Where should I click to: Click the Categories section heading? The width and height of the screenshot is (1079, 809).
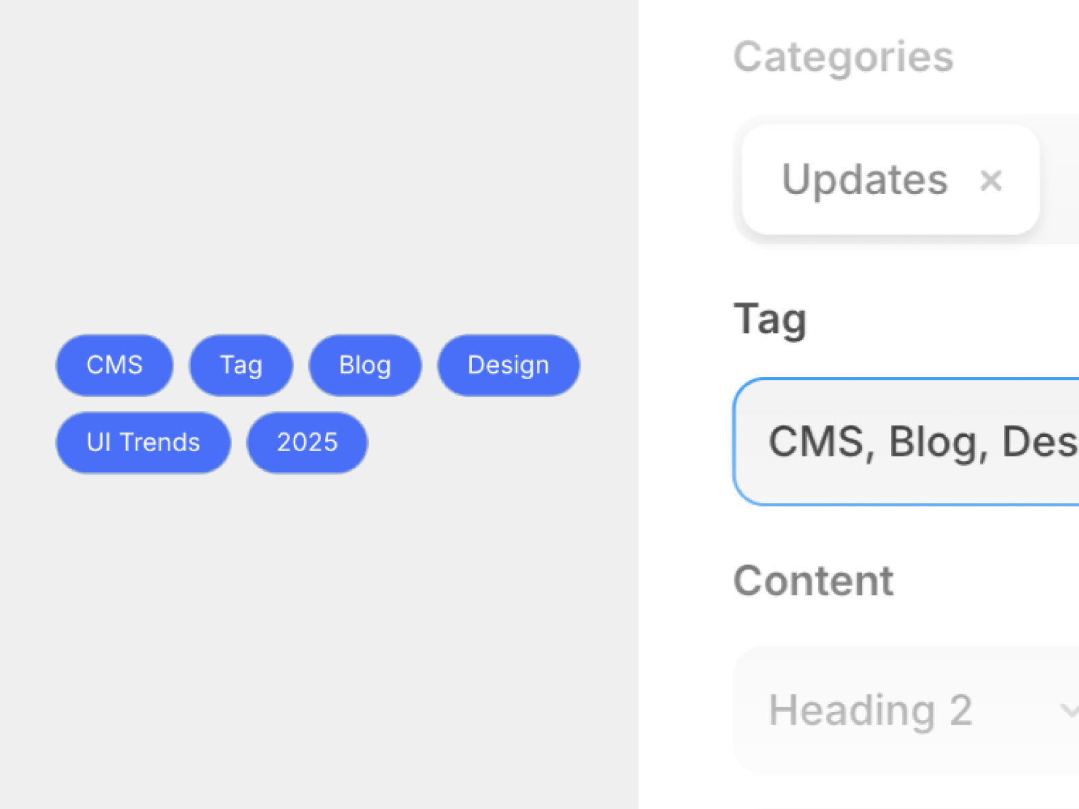844,56
